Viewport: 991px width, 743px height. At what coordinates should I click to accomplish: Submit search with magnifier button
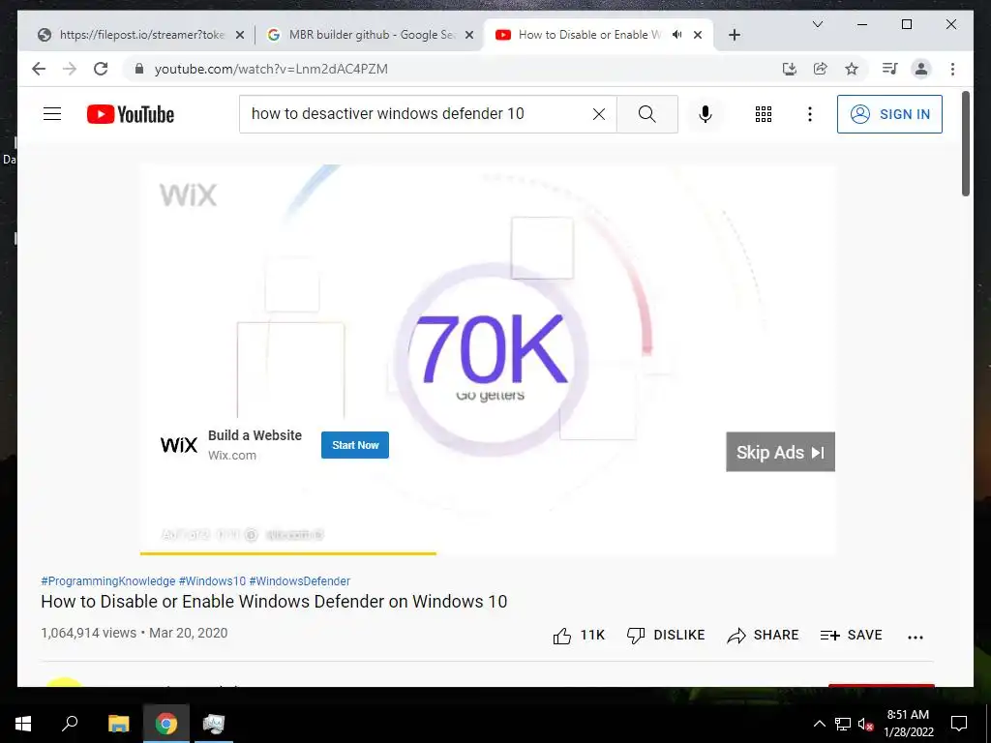(647, 114)
